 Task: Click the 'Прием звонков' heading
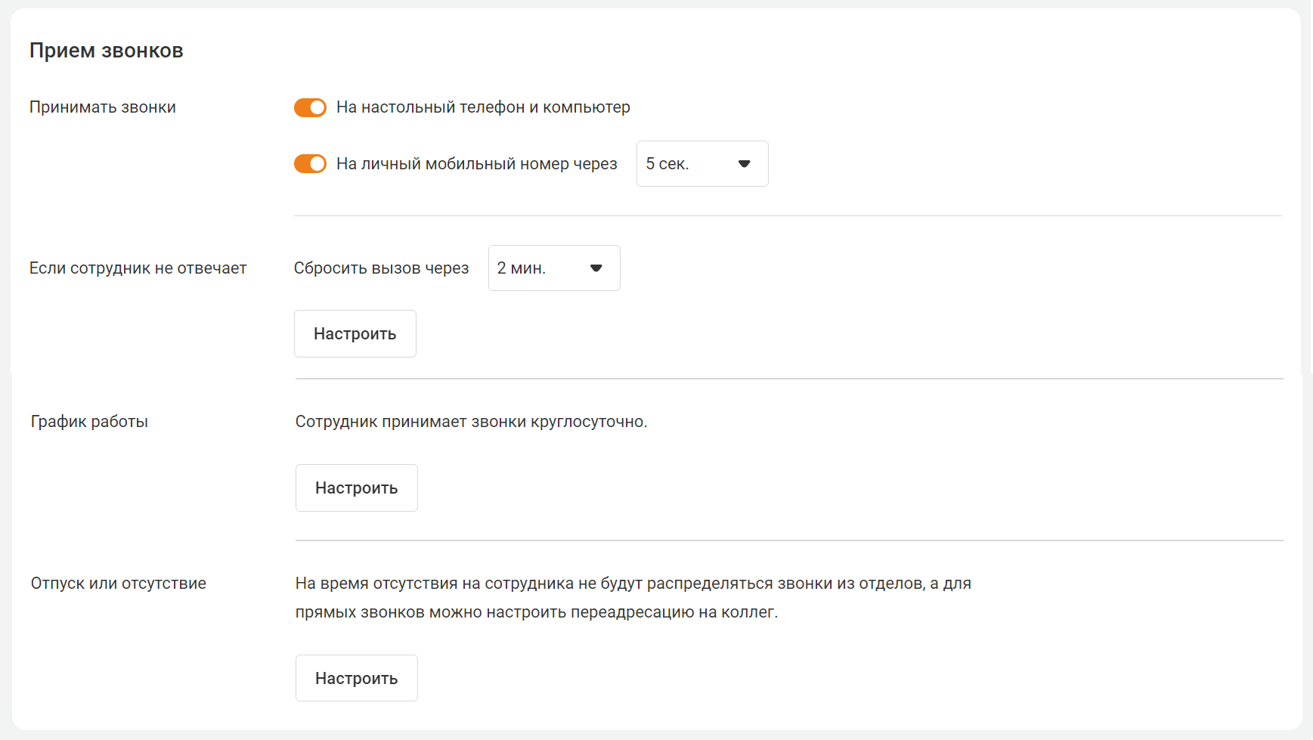107,51
